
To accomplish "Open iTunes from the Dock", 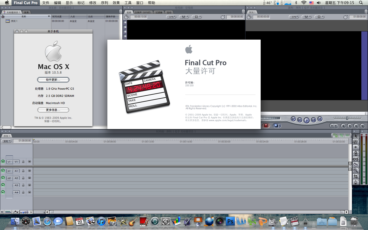I will point(101,221).
